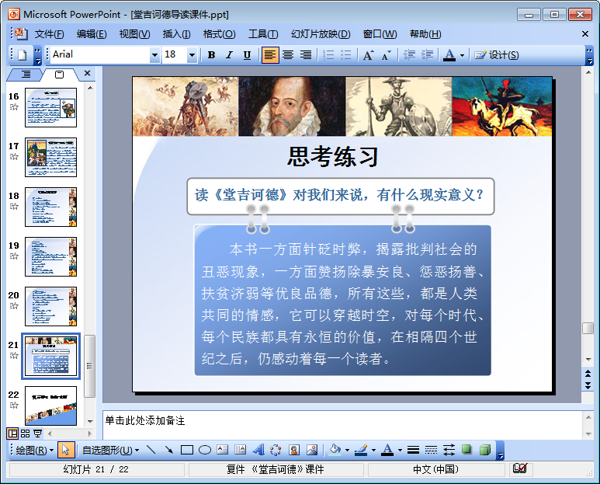The height and width of the screenshot is (484, 600).
Task: Open the 格式 menu
Action: [219, 34]
